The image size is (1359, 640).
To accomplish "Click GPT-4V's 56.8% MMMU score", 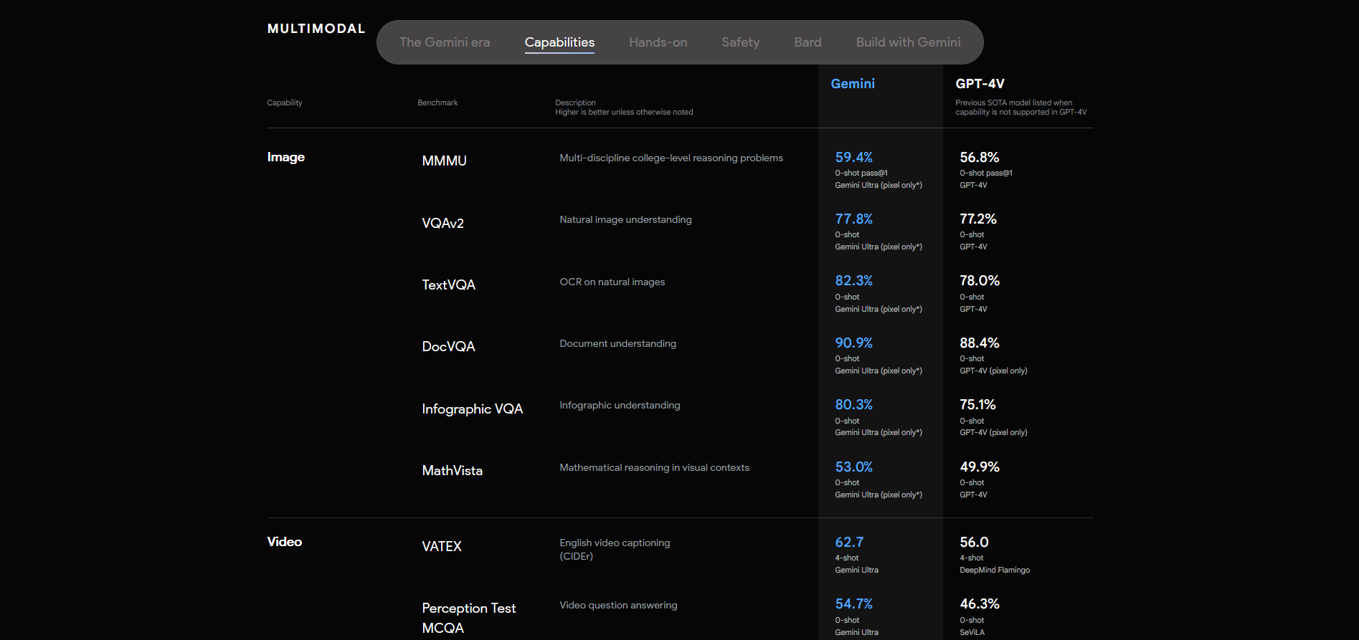I will [979, 157].
